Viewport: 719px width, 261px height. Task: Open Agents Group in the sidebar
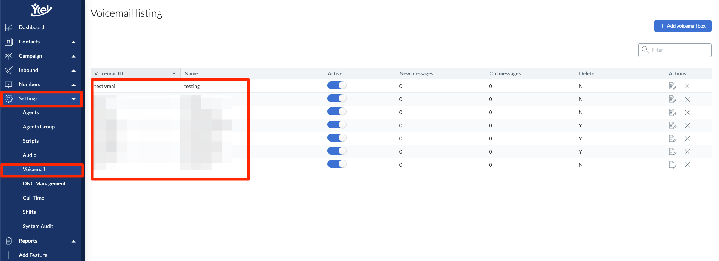click(39, 127)
